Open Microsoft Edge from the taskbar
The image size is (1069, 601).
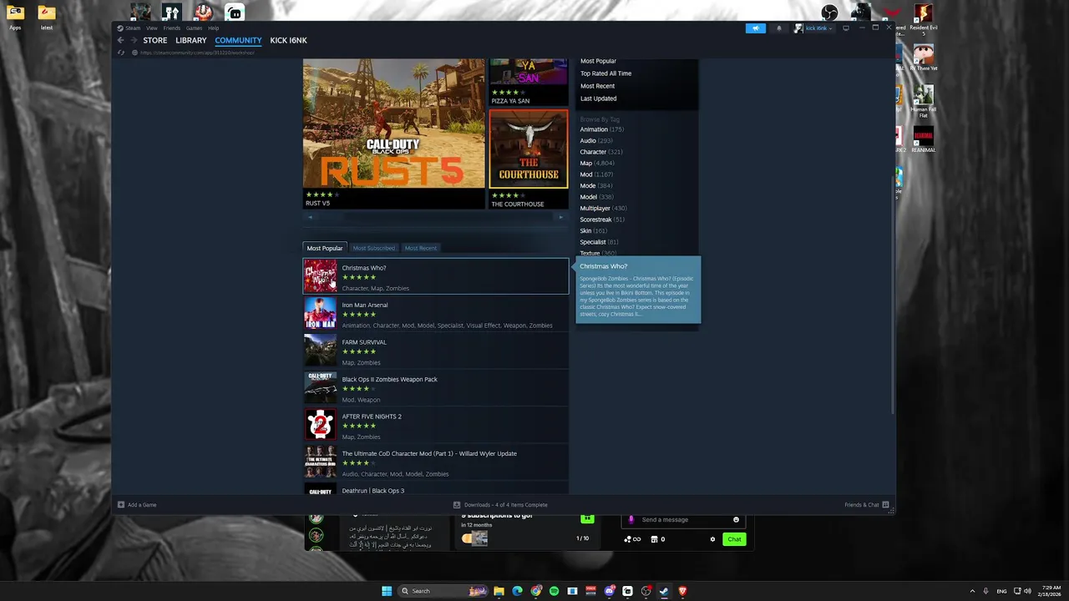coord(517,591)
